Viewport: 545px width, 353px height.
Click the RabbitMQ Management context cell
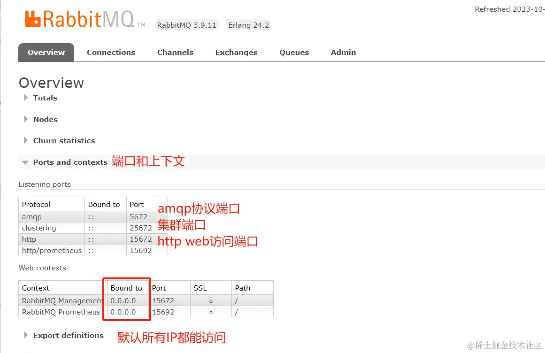click(62, 300)
